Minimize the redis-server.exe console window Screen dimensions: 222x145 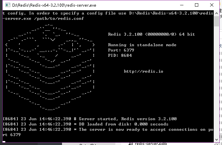click(182, 5)
